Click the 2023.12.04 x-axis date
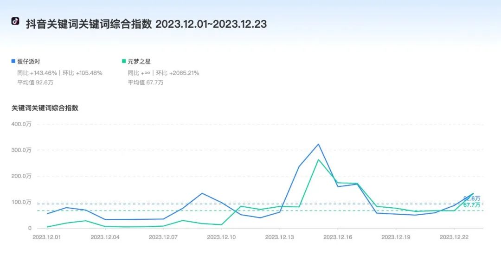Screen dimensions: 501x262 (x=105, y=237)
